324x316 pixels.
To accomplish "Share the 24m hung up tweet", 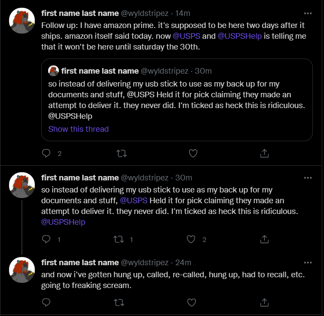I will [x=264, y=302].
